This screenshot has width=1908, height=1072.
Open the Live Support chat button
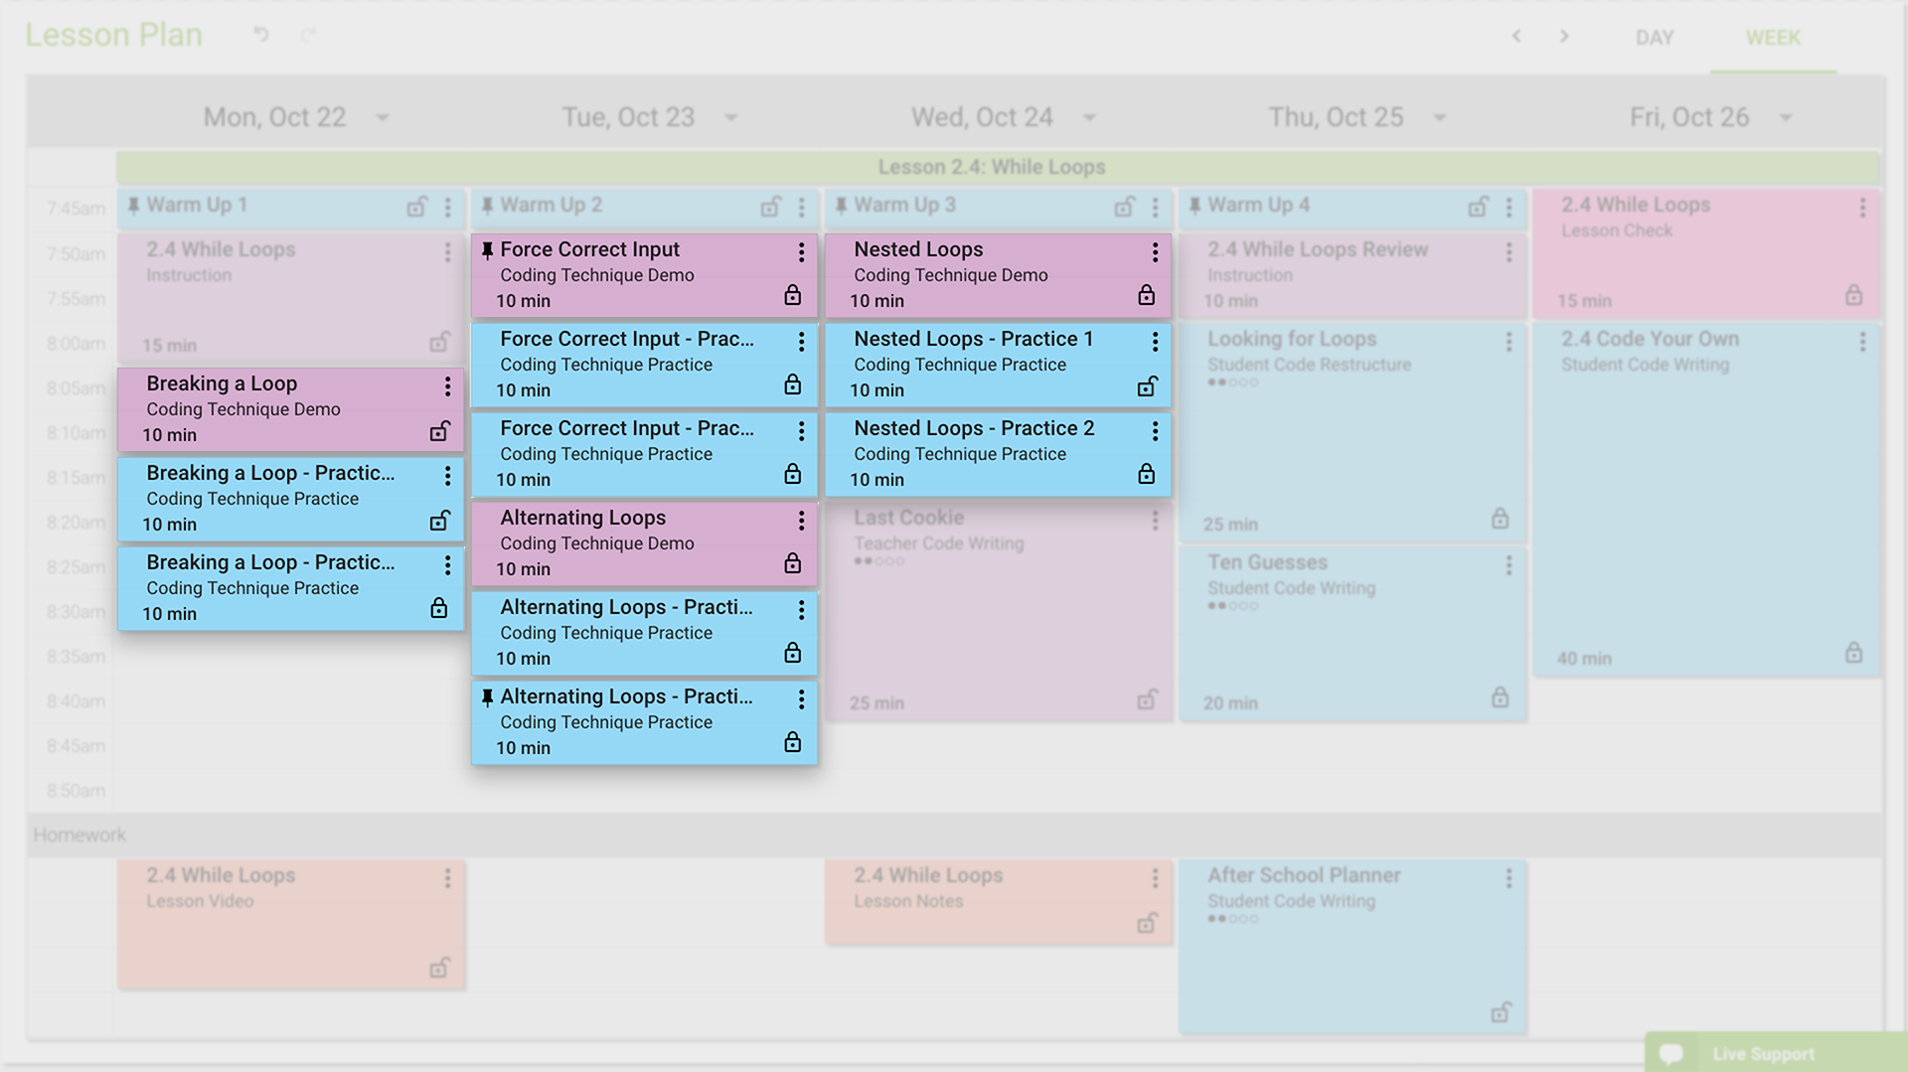click(x=1763, y=1053)
